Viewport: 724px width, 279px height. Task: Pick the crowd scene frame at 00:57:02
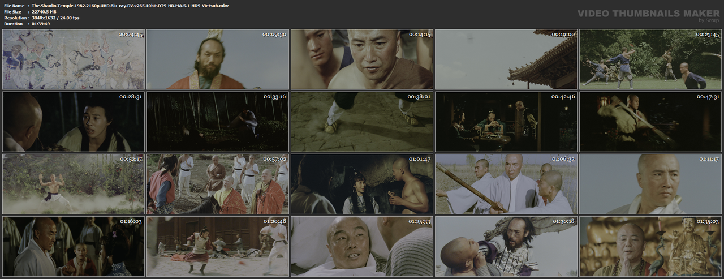[218, 184]
